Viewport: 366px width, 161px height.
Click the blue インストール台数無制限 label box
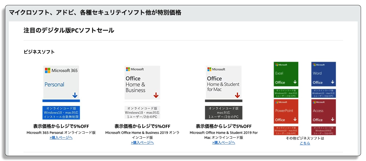click(61, 113)
